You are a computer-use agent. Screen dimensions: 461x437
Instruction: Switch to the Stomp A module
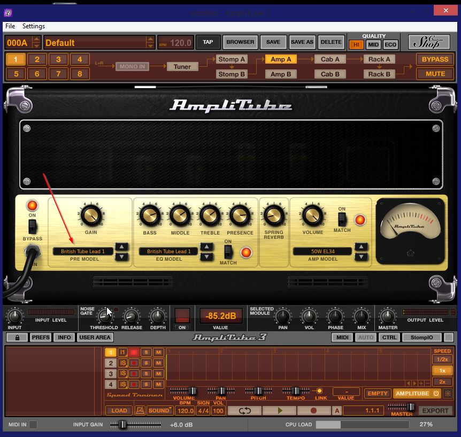(x=232, y=59)
